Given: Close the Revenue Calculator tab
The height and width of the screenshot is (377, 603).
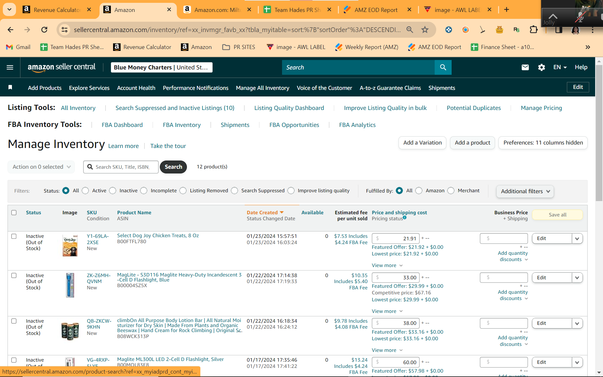Looking at the screenshot, I should [89, 9].
